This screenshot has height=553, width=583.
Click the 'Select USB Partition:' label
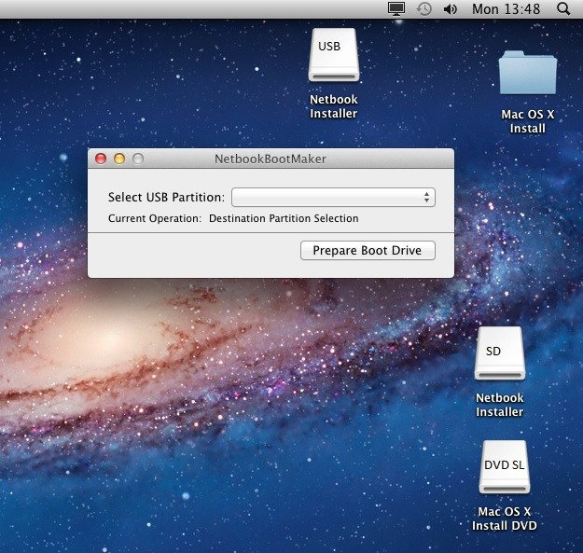coord(166,197)
